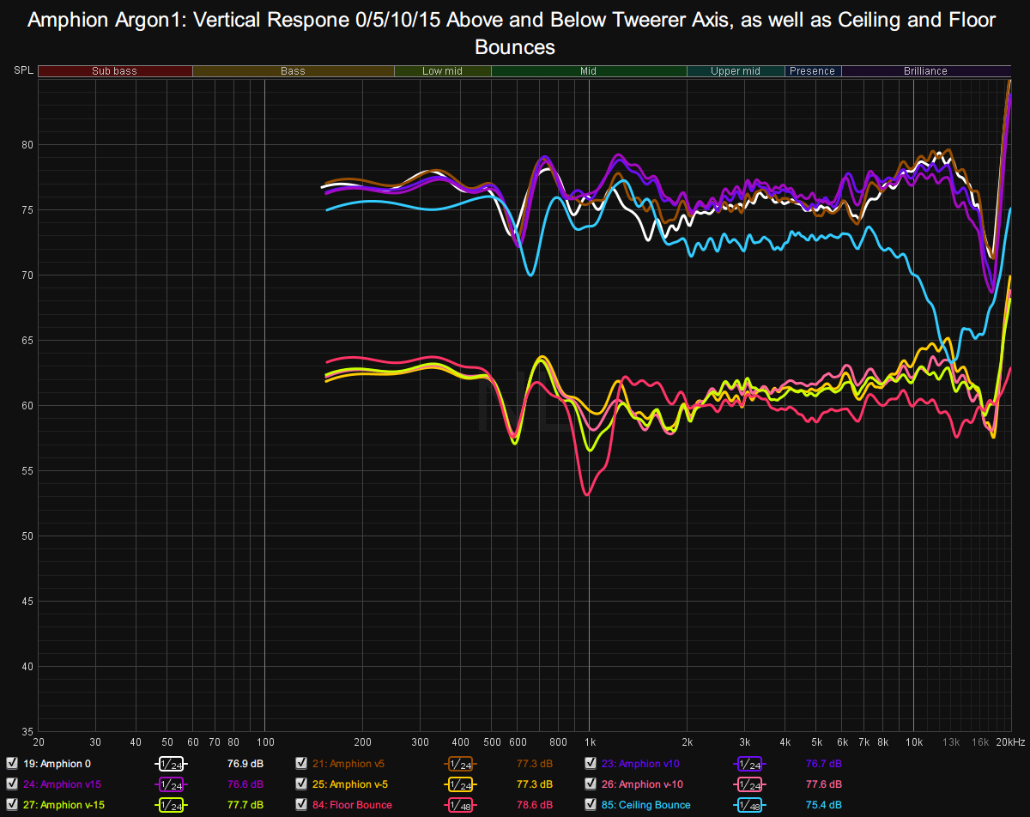Click the SPL axis label
Viewport: 1030px width, 817px height.
[23, 71]
